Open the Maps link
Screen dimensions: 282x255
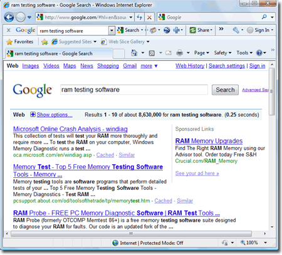tap(70, 66)
